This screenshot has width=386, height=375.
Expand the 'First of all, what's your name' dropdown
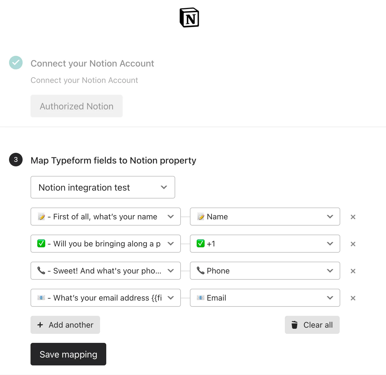[x=106, y=217]
